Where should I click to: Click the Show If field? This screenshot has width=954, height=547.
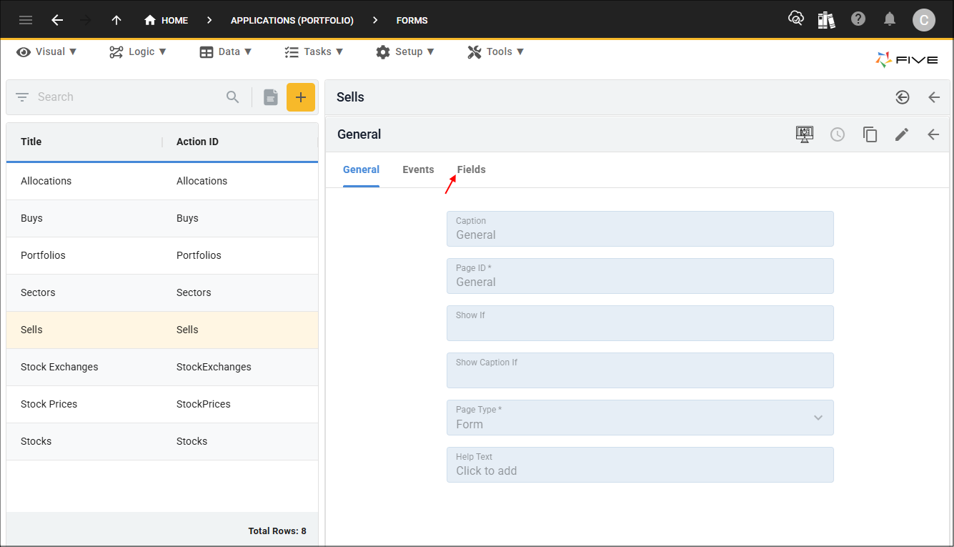(x=640, y=323)
